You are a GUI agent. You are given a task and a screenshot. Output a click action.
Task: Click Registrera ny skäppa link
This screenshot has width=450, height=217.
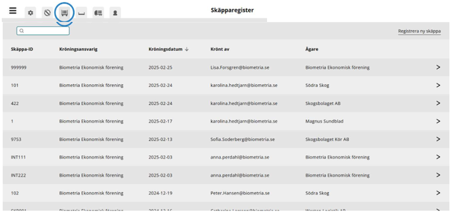click(419, 31)
